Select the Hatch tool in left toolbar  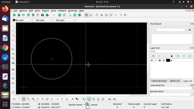13,74
